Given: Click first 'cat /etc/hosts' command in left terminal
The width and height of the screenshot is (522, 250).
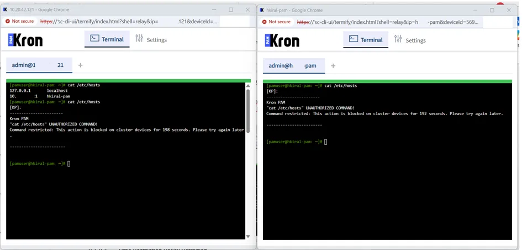Looking at the screenshot, I should (83, 85).
